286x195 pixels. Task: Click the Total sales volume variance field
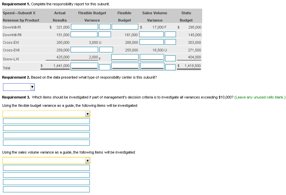(151, 66)
